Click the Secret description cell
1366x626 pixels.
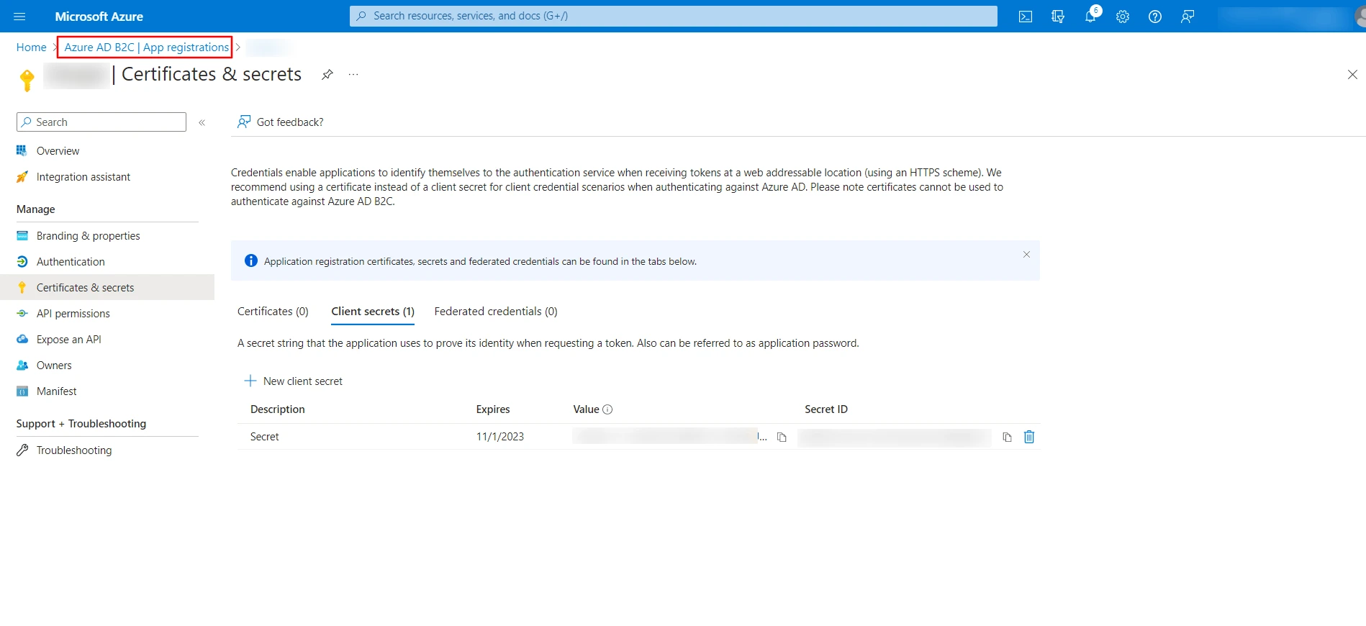(265, 437)
